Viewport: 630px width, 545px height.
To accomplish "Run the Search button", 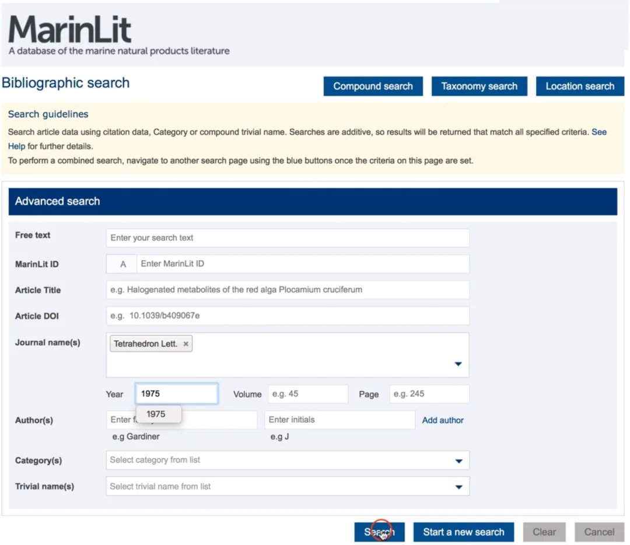I will click(x=379, y=532).
